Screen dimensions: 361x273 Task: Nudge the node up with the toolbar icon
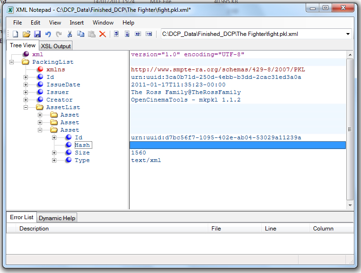(116, 34)
